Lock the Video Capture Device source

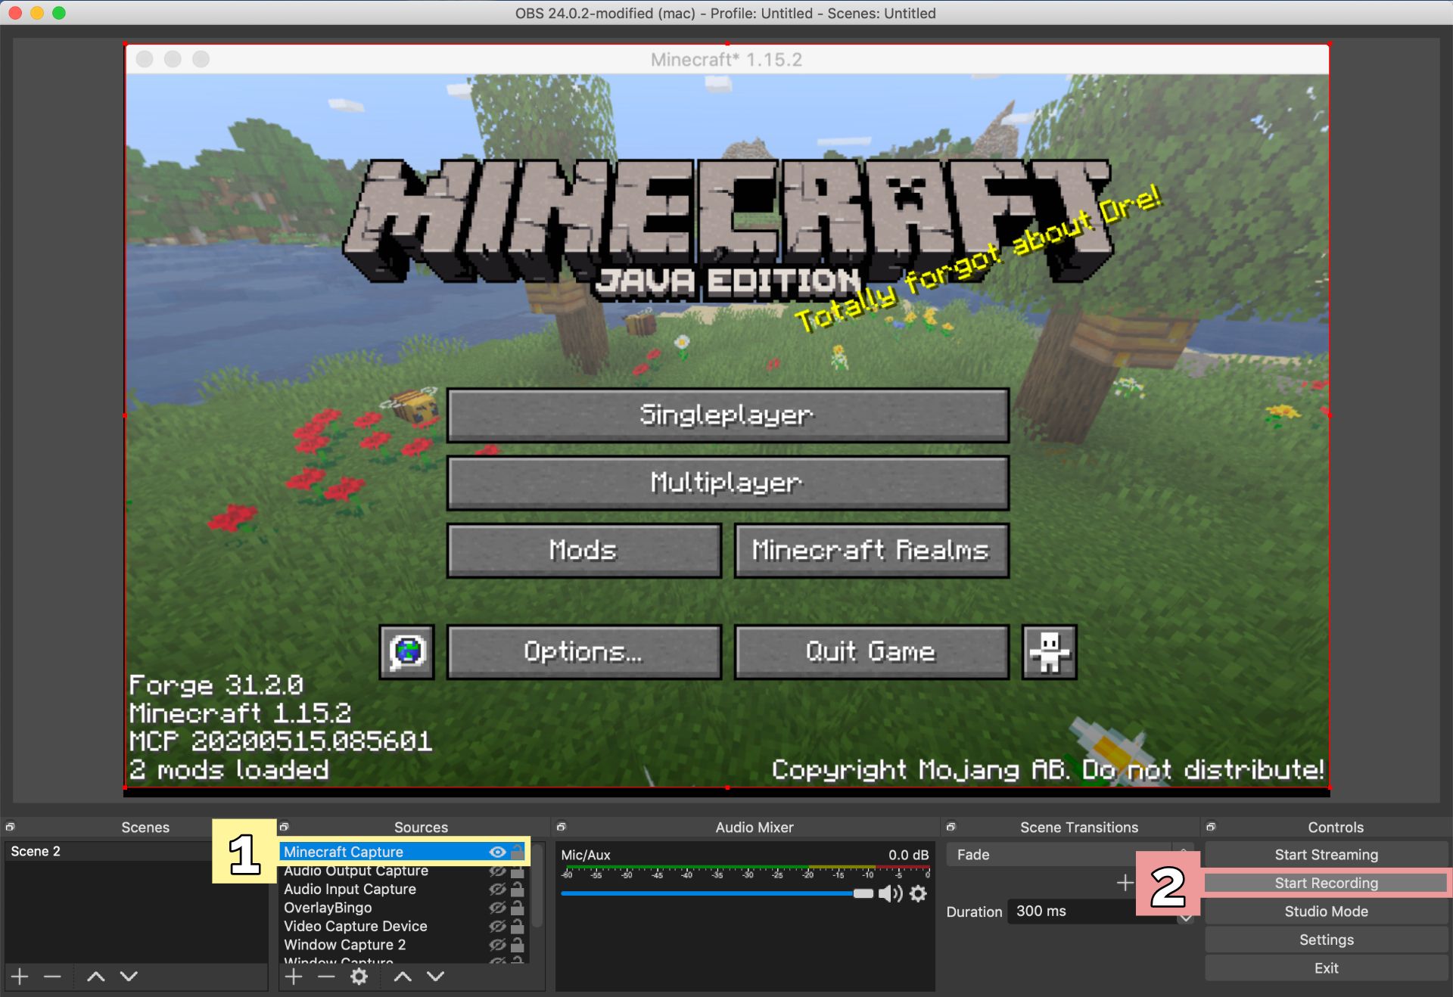[518, 927]
